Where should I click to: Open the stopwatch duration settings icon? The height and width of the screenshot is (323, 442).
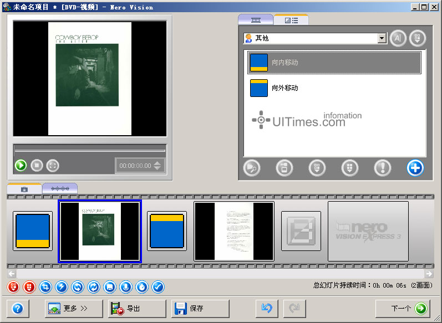pos(142,287)
